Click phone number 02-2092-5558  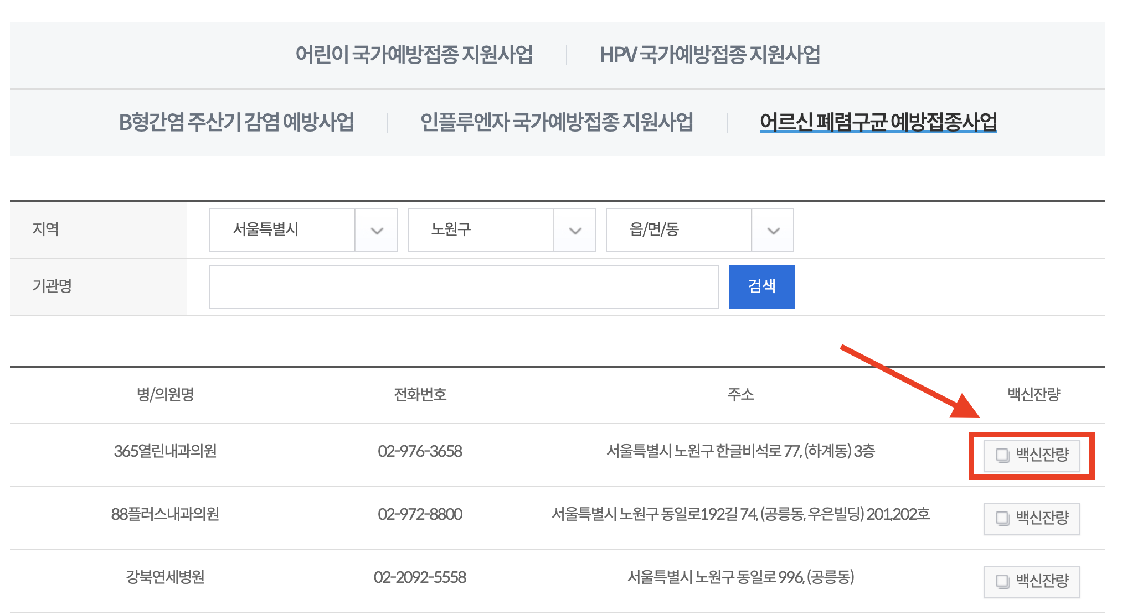coord(420,577)
